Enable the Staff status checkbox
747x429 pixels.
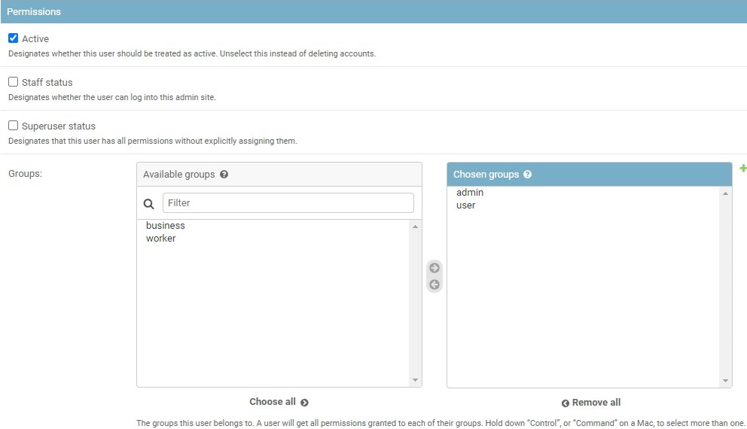(x=14, y=82)
